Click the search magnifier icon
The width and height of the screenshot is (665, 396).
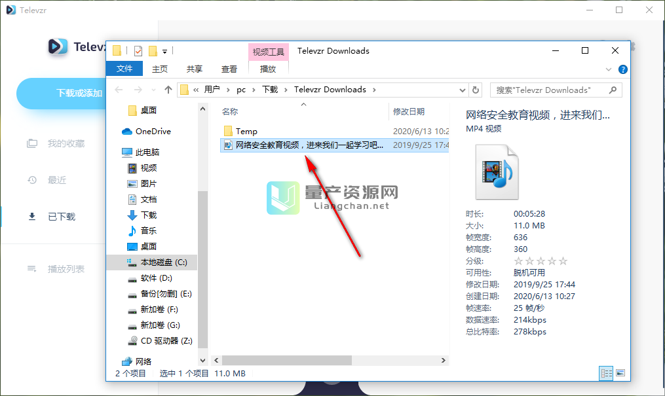(613, 90)
